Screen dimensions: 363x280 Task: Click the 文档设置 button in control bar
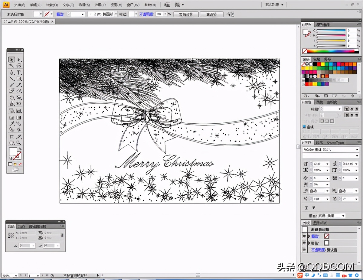coord(186,14)
